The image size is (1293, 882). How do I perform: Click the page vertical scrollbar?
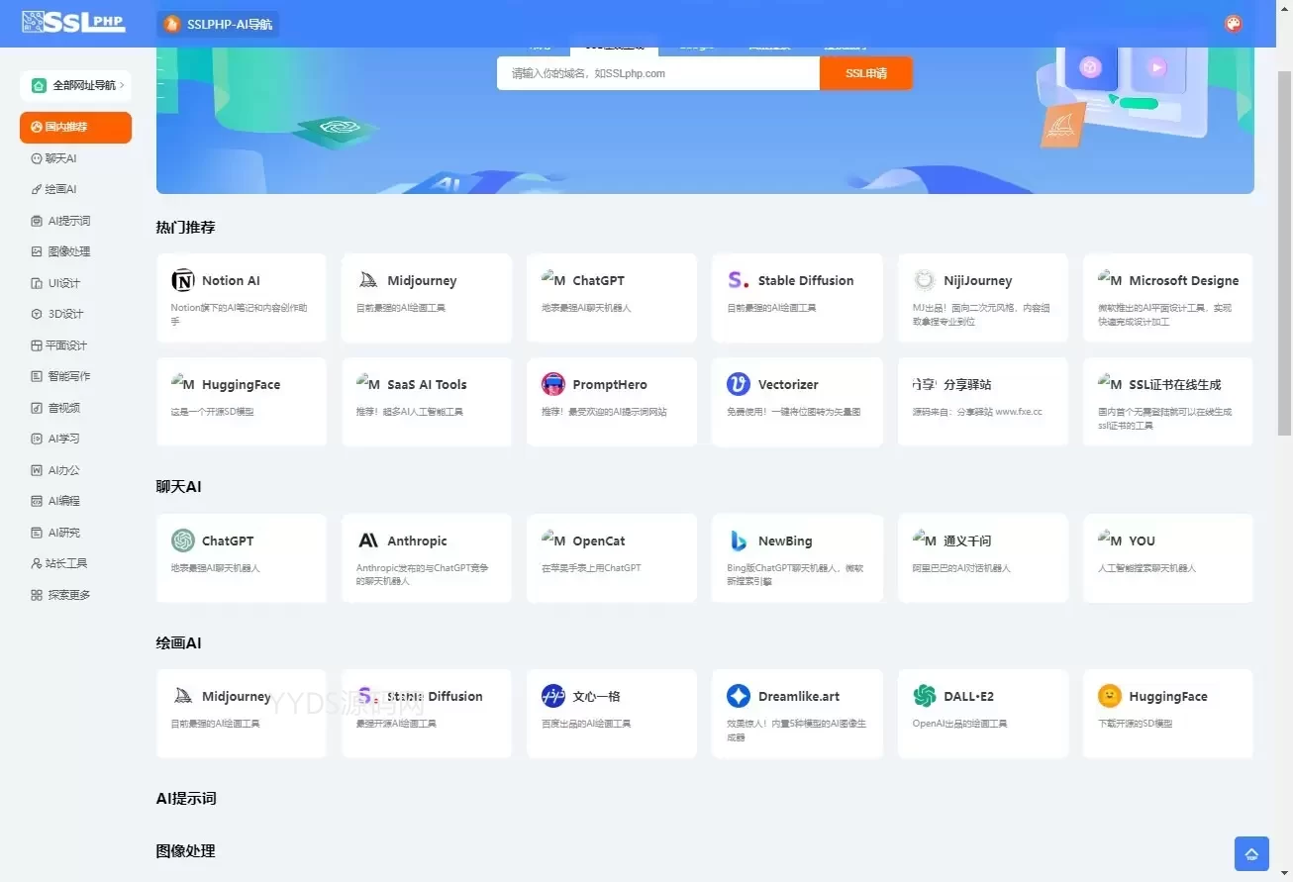[1285, 247]
